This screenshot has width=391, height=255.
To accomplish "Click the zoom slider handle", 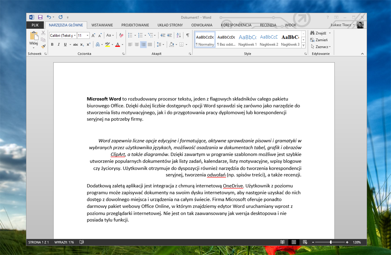I will (x=331, y=242).
